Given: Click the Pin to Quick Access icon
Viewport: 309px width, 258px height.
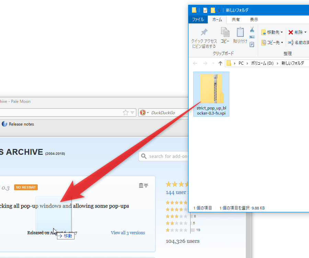Looking at the screenshot, I should (204, 32).
